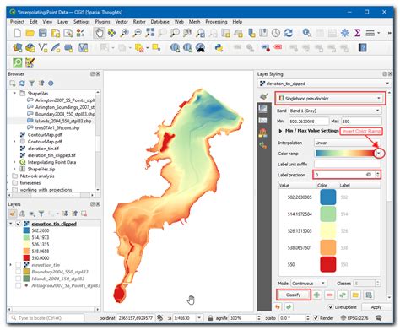Open a project using the folder toolbar icon

[x=30, y=33]
